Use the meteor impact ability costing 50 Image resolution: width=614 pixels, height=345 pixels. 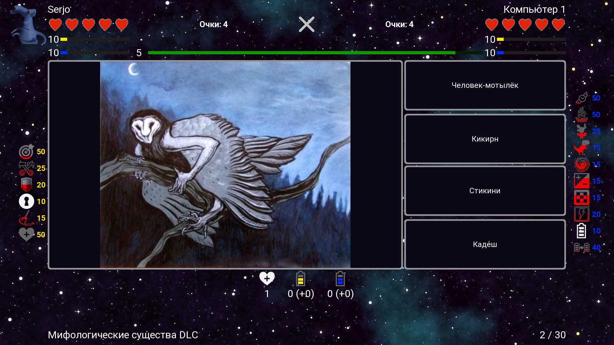[582, 115]
